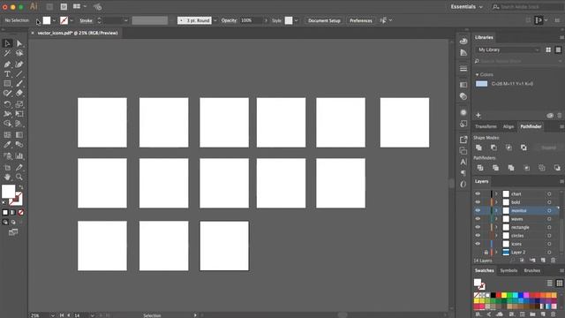The height and width of the screenshot is (318, 565).
Task: Hide the waves layer
Action: coord(478,219)
